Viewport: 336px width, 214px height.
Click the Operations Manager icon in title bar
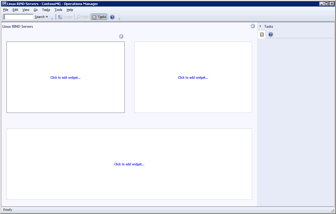4,4
